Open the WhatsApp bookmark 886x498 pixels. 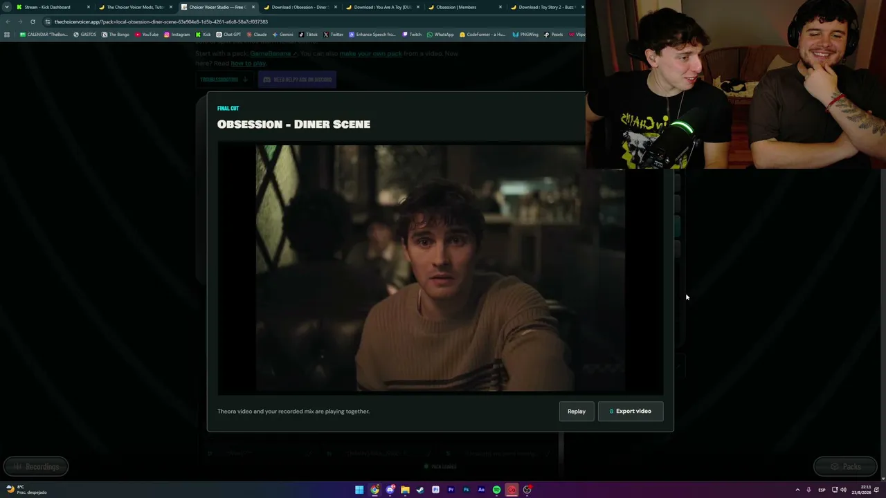[x=440, y=35]
